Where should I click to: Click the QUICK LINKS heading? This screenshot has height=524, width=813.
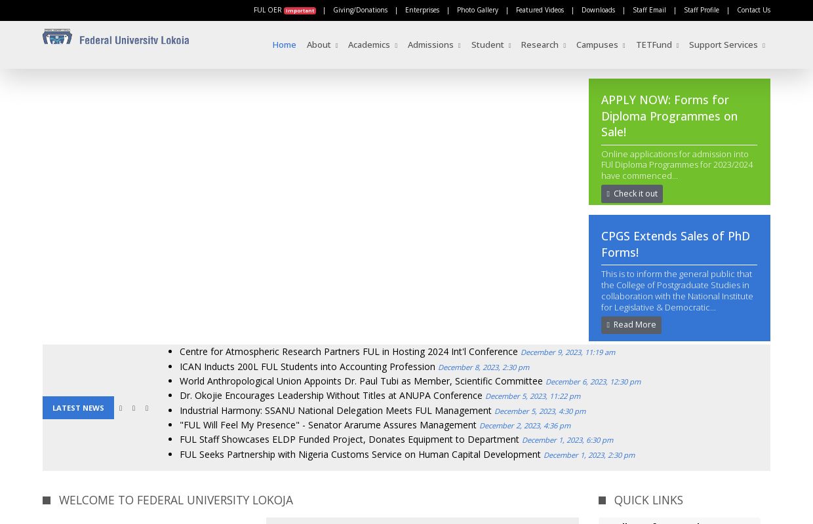click(648, 500)
